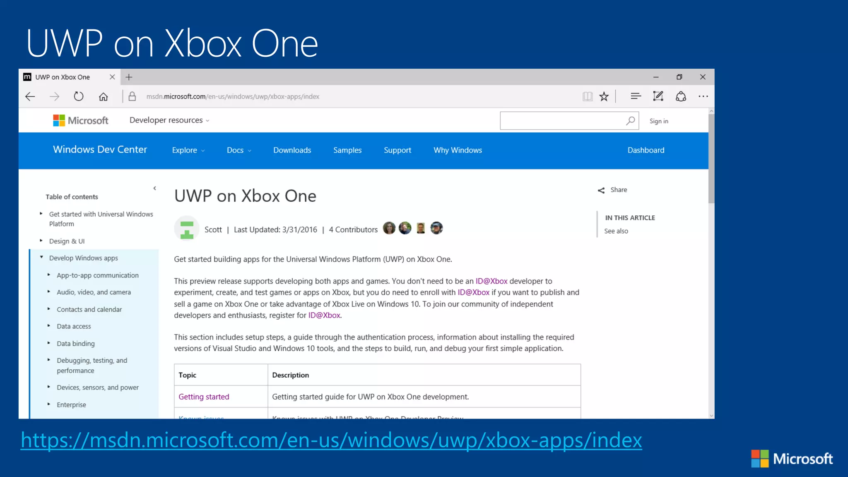Click the padlock security icon

[x=132, y=96]
